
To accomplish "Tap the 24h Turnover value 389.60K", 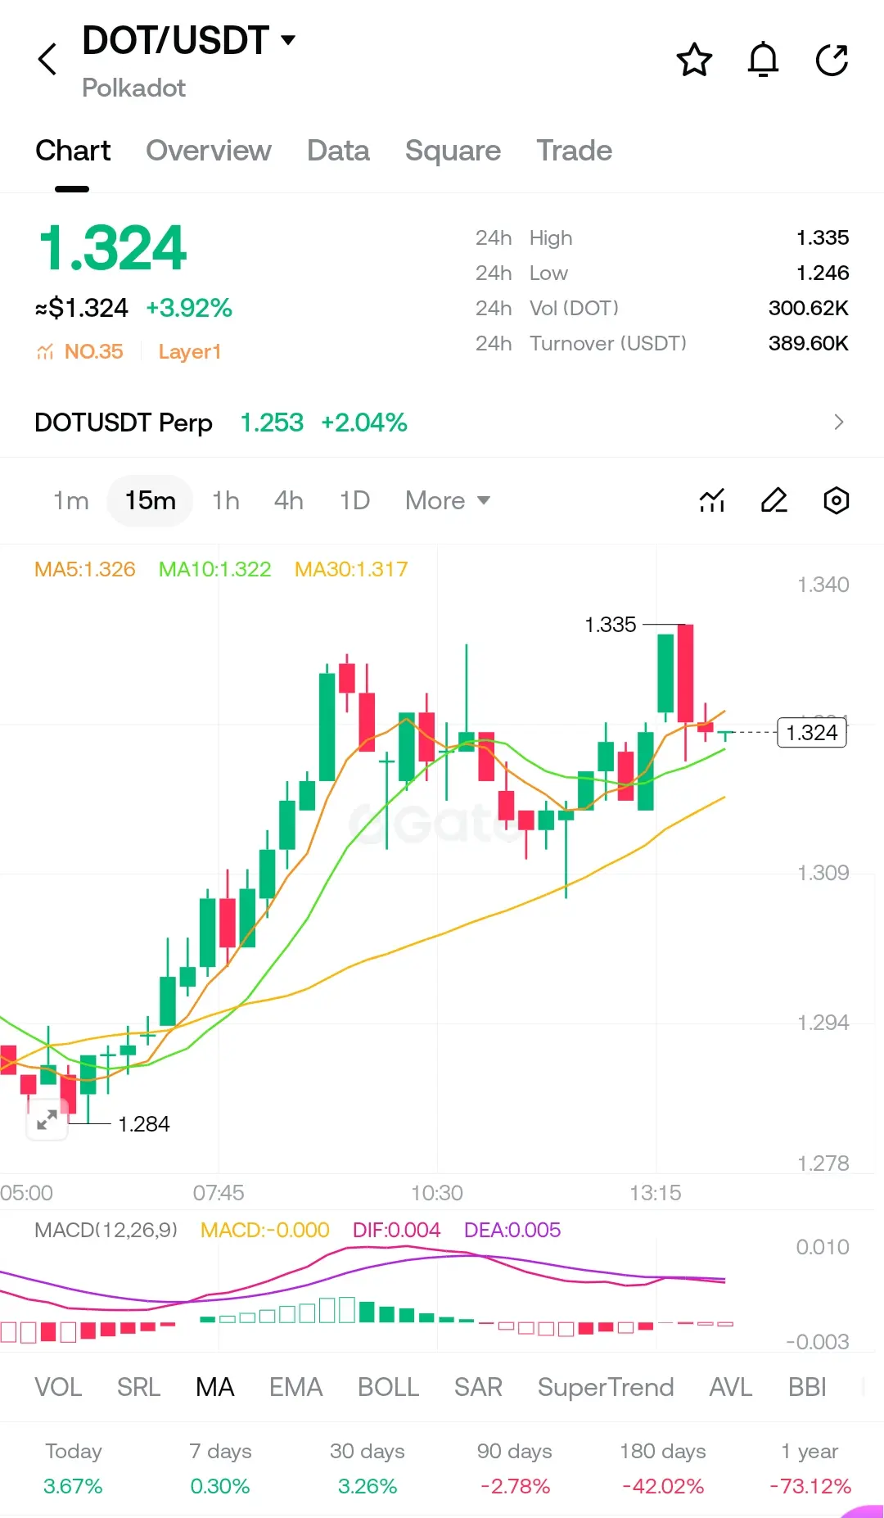I will (809, 343).
